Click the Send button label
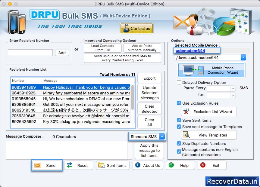This screenshot has height=187, width=260. click(51, 165)
